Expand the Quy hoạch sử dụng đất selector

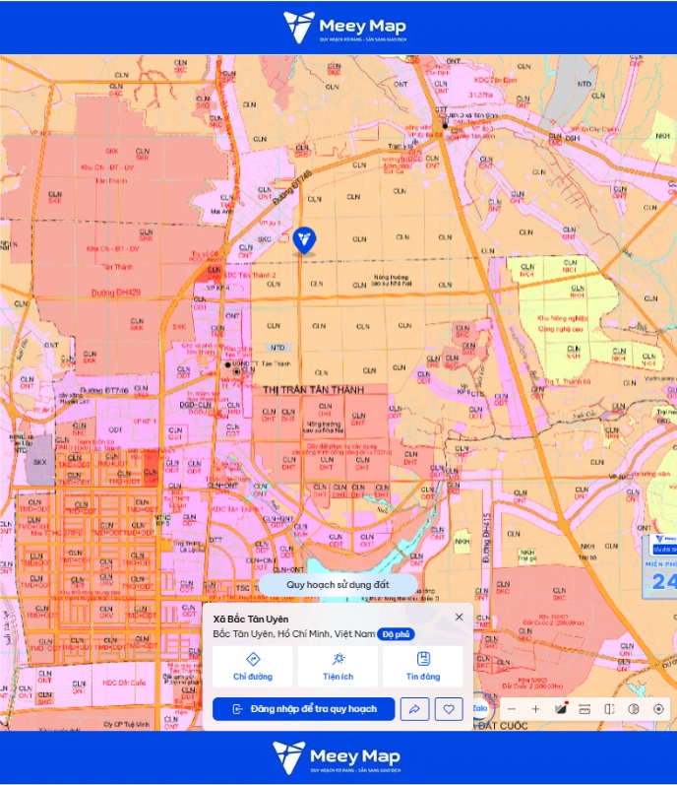point(338,585)
